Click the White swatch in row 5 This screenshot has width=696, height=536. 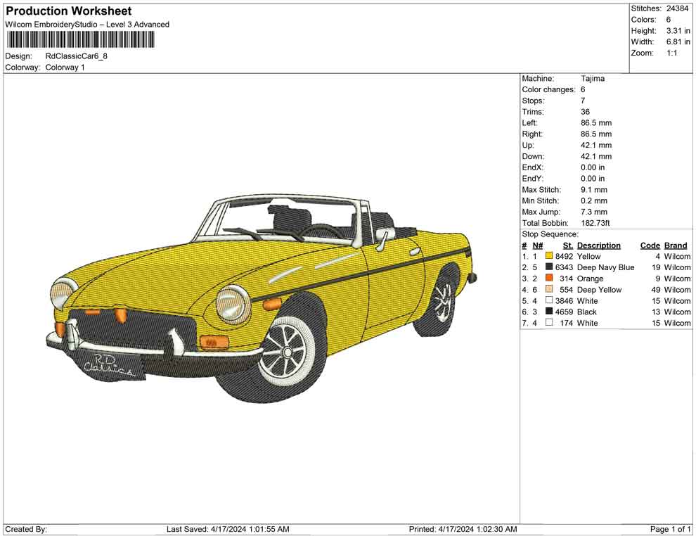[x=550, y=300]
